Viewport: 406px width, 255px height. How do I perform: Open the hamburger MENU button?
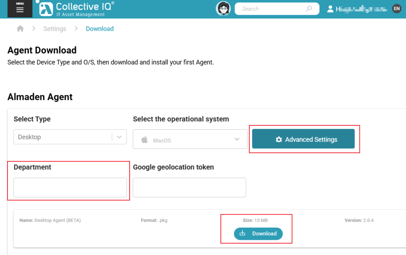click(20, 9)
